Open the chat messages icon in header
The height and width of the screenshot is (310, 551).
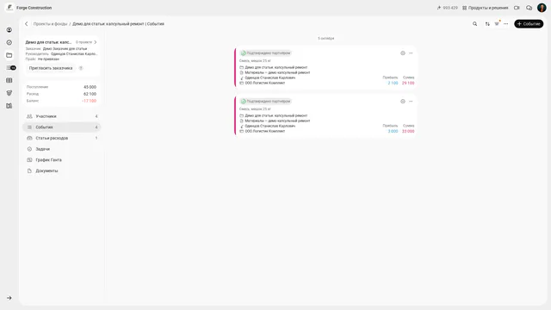529,8
